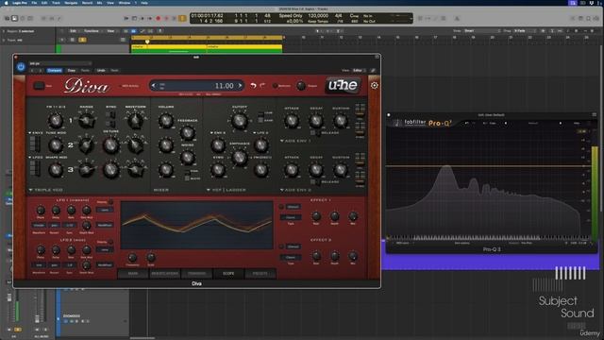Open the ADS ENV 2 module selector
Image resolution: width=604 pixels, height=340 pixels.
(x=295, y=190)
